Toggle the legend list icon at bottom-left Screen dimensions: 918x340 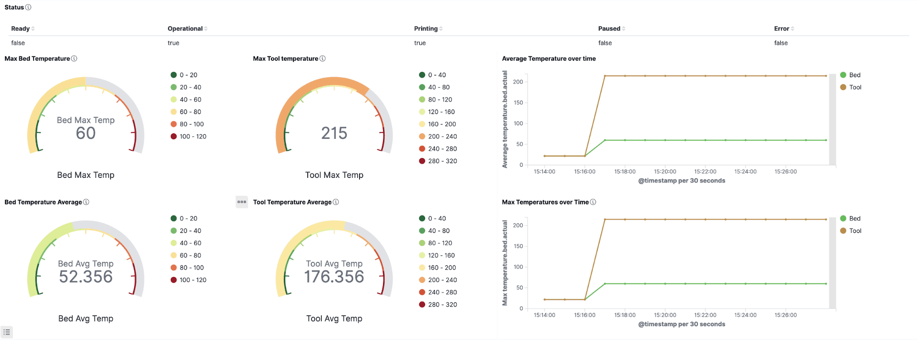tap(7, 332)
